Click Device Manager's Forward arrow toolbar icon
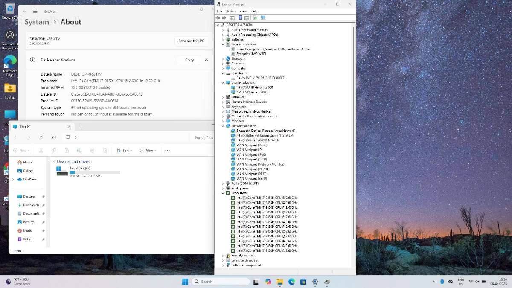 coord(224,17)
